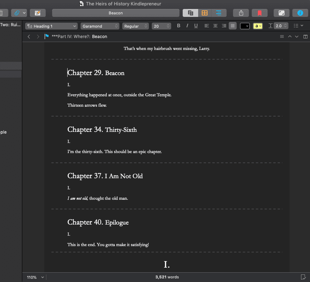Click the This is the end line
This screenshot has height=282, width=310.
108,245
